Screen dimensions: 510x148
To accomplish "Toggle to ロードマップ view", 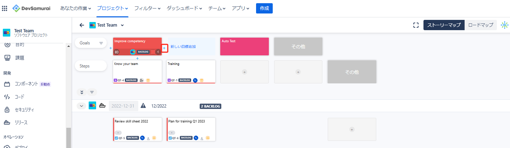I will (x=481, y=25).
